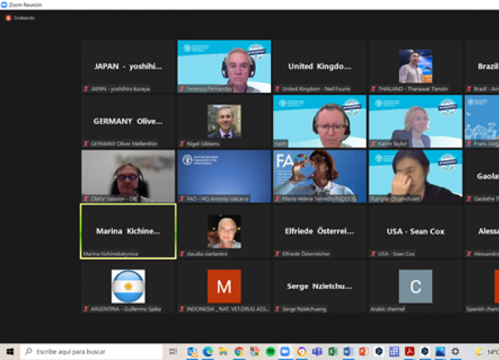Open Microsoft Teams from the taskbar
This screenshot has width=499, height=360.
pos(317,351)
